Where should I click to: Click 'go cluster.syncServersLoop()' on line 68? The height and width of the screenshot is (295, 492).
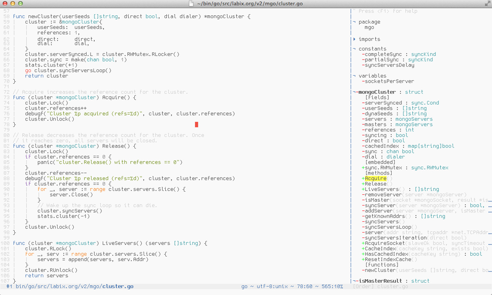point(68,70)
